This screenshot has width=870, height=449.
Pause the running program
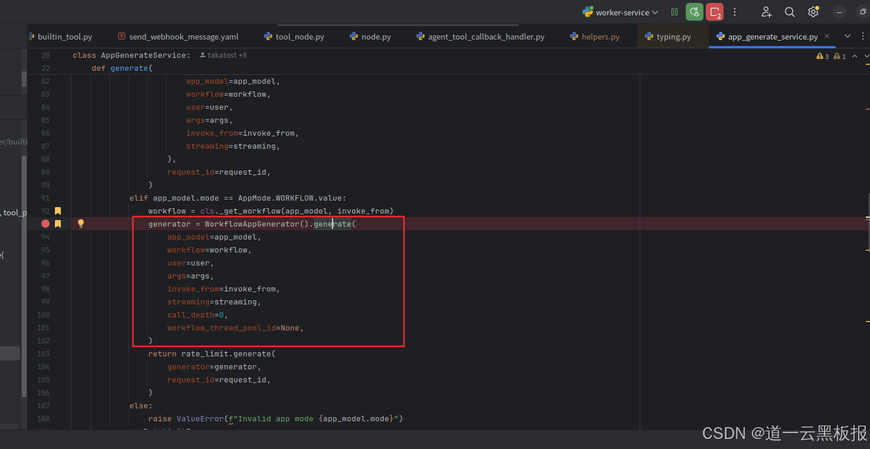(x=674, y=12)
